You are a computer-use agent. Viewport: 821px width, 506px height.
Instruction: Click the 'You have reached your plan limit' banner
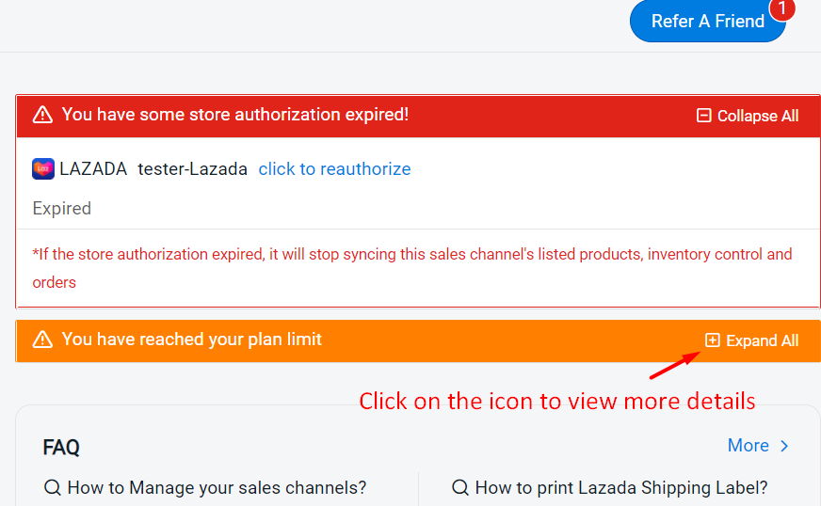point(192,340)
